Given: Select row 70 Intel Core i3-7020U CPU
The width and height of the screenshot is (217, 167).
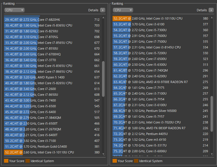Looking at the screenshot, I should click(161, 122).
